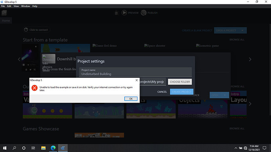The width and height of the screenshot is (271, 152).
Task: Expand the Open a Project dropdown arrow
Action: point(242,30)
